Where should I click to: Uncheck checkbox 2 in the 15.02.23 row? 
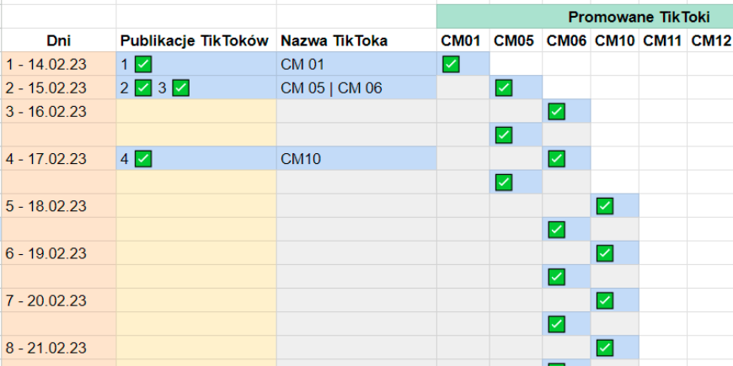click(x=143, y=88)
